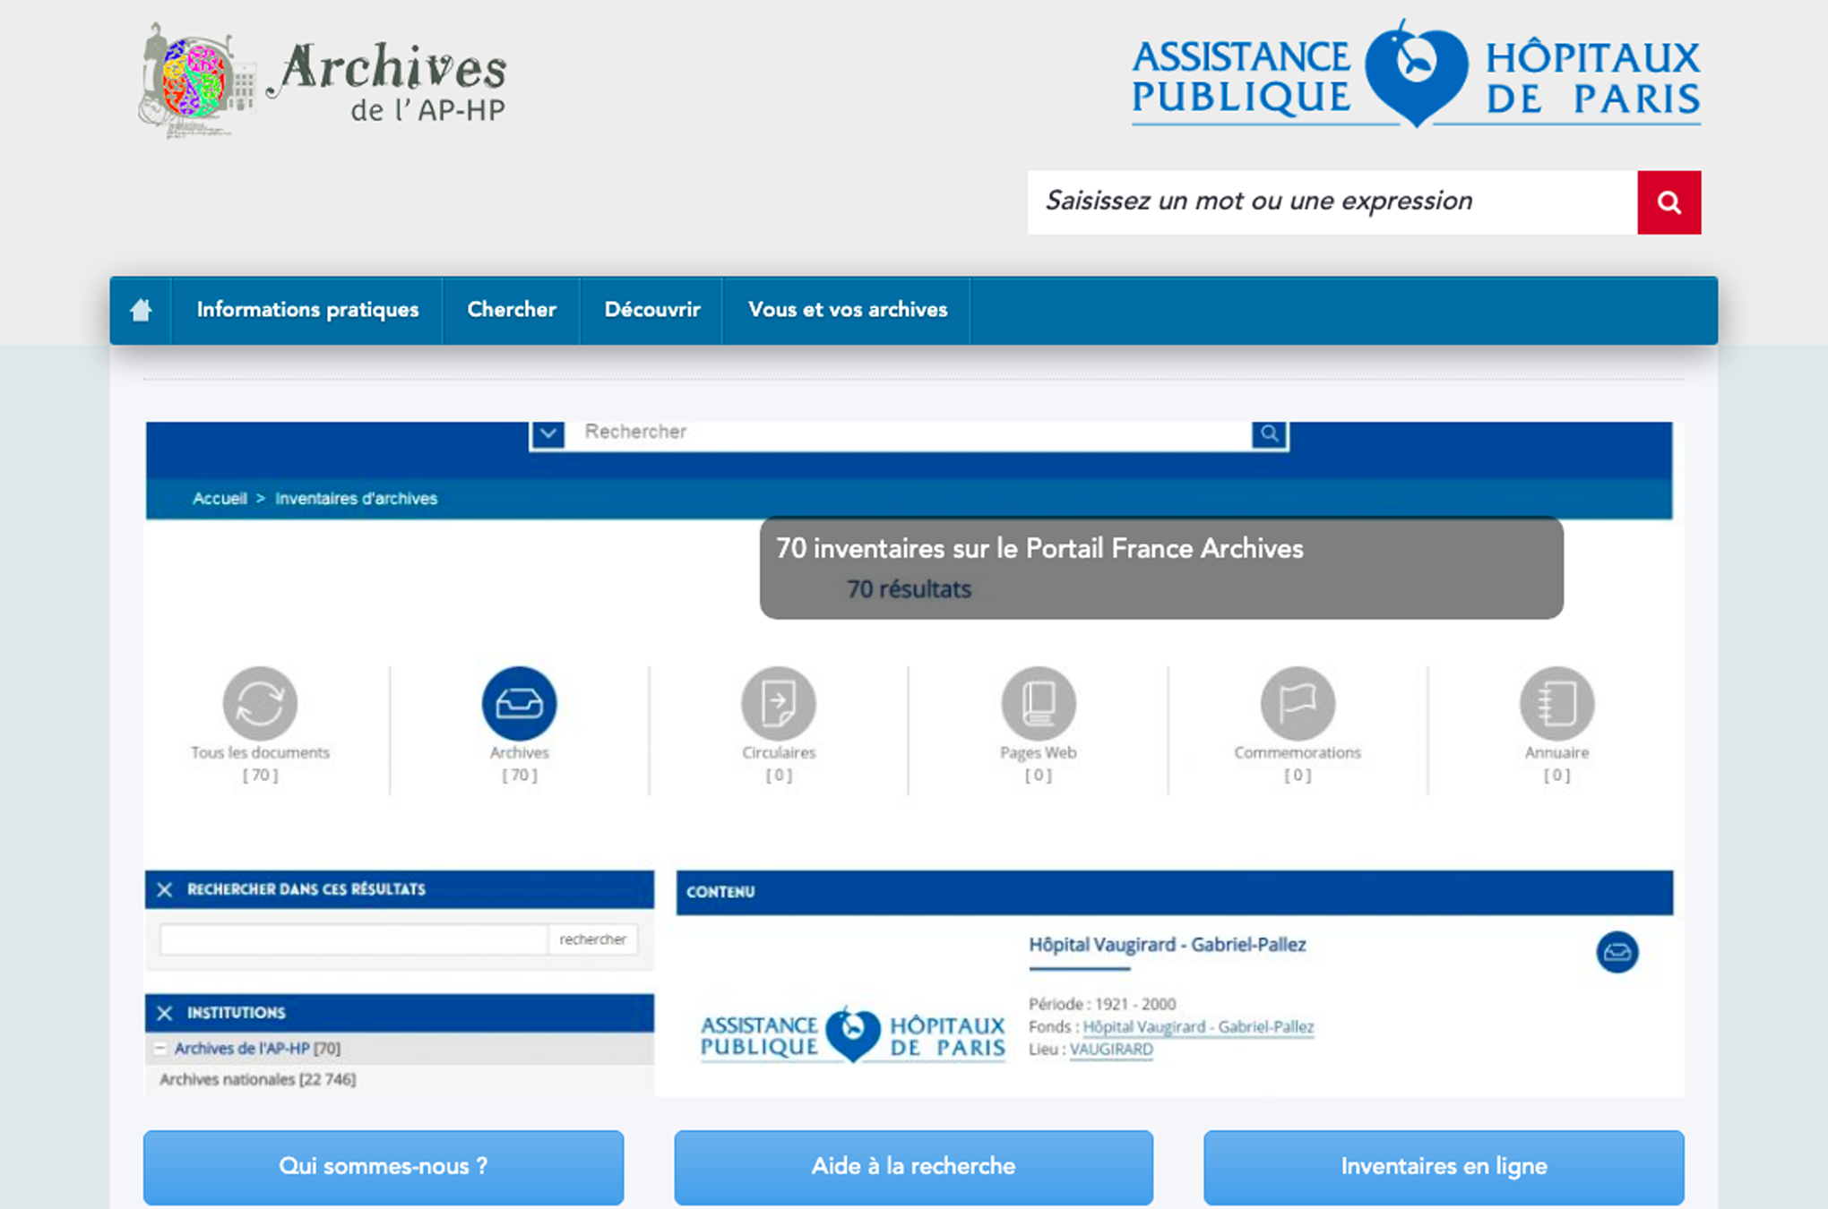The width and height of the screenshot is (1828, 1209).
Task: Select the Annuaire notebook icon
Action: click(1556, 703)
